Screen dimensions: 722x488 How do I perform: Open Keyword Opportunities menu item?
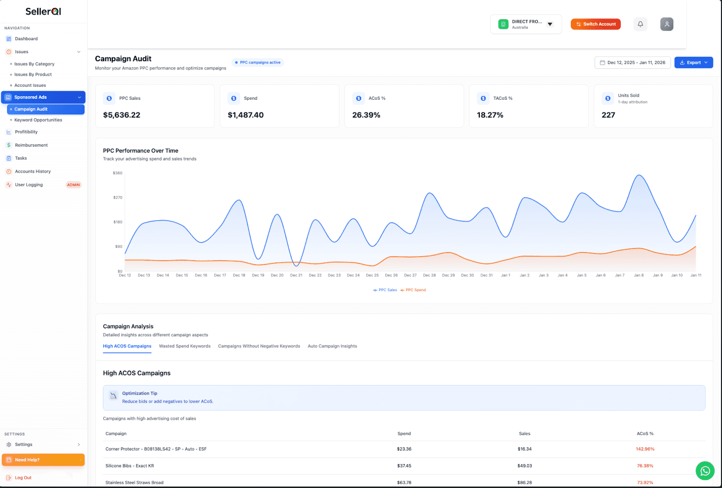point(38,120)
